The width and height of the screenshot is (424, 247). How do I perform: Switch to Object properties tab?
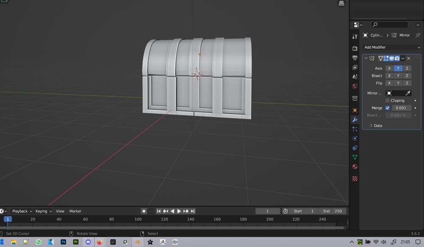coord(355,110)
